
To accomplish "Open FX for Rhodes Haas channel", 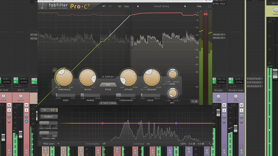I will tap(231, 81).
